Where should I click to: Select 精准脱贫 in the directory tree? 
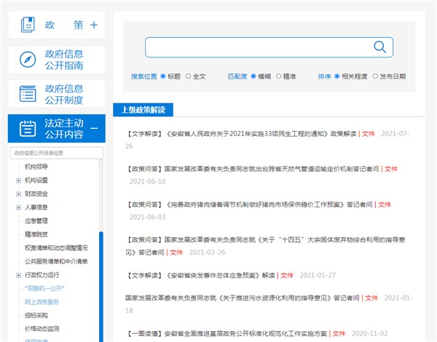[x=36, y=234]
